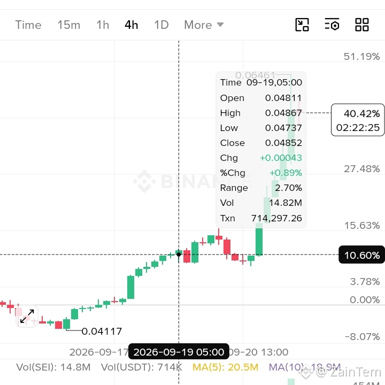Select the Time line chart tab

click(x=28, y=25)
